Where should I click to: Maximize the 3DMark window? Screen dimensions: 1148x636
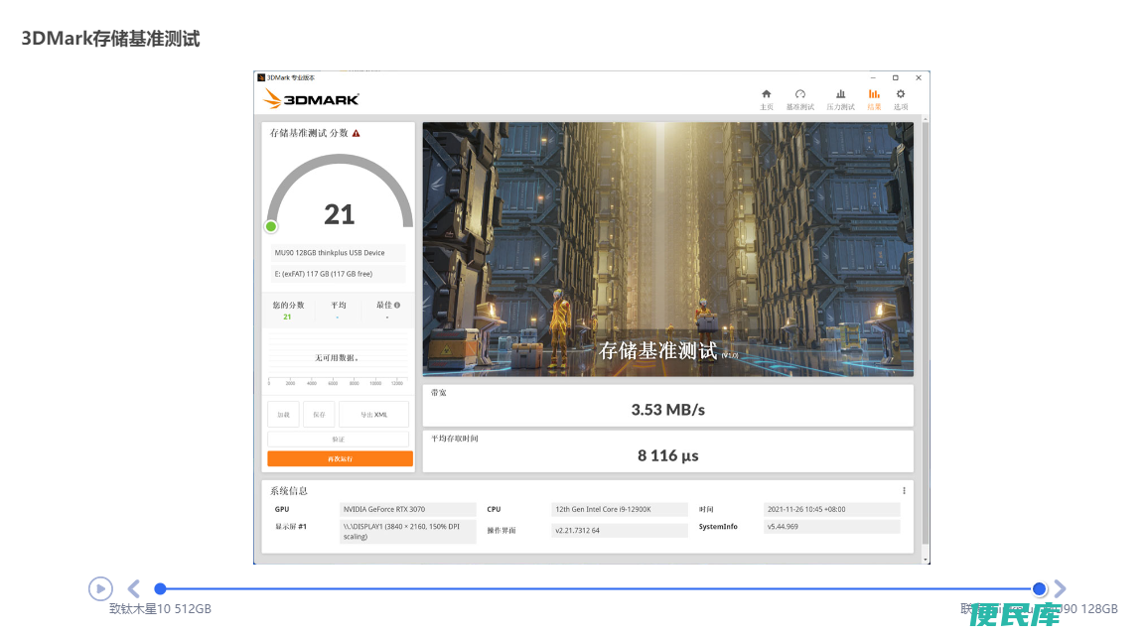tap(896, 77)
